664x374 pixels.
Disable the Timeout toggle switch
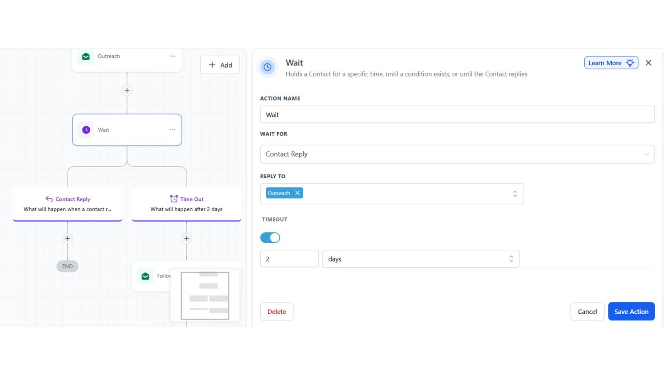point(270,237)
